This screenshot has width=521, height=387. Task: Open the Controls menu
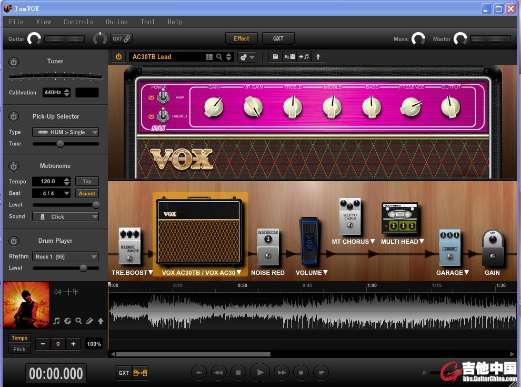pyautogui.click(x=78, y=22)
